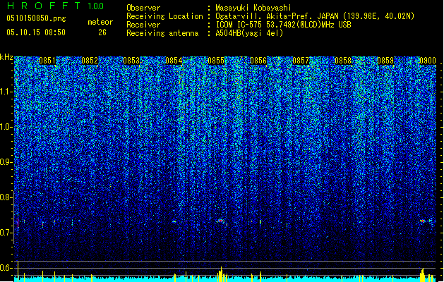
Task: Click the 0853 time marker
Action: (131, 61)
